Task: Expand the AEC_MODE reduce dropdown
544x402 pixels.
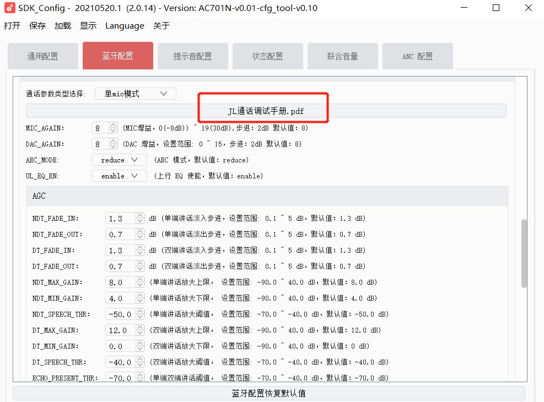Action: (x=120, y=160)
